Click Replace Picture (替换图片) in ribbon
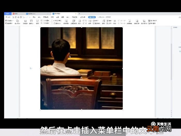 [x=9, y=23]
